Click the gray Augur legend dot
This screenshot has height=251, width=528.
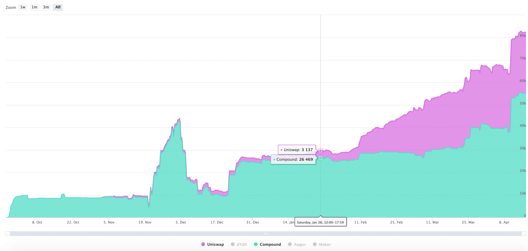pos(290,244)
